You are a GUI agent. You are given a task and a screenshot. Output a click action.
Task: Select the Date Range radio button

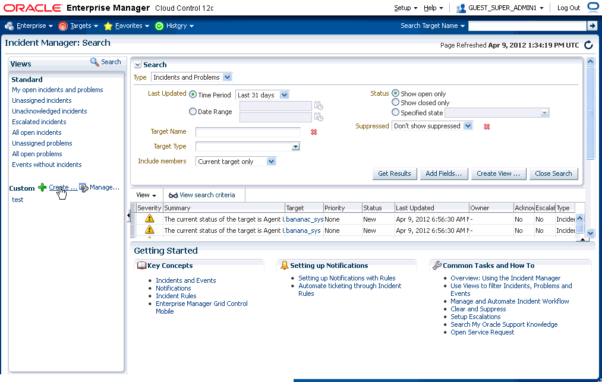coord(193,111)
